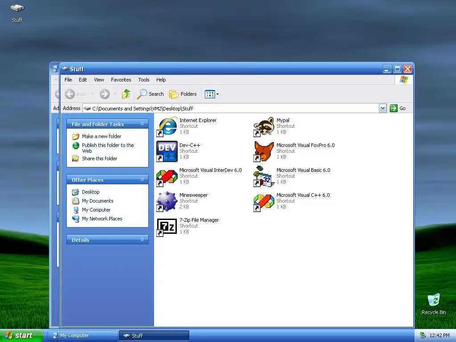Image resolution: width=456 pixels, height=342 pixels.
Task: Select the Dev-C++ shortcut icon
Action: pos(167,151)
